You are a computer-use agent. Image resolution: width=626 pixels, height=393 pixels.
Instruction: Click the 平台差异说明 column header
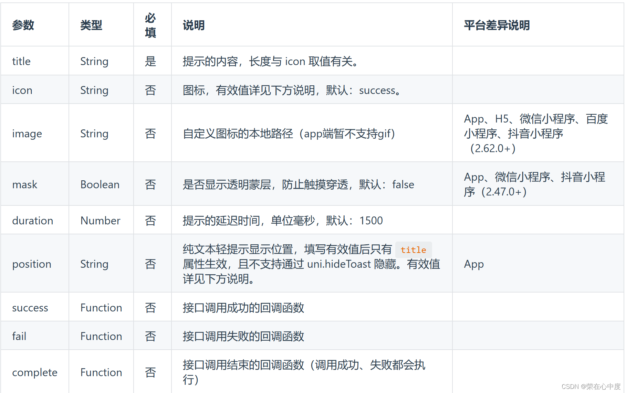(x=497, y=25)
